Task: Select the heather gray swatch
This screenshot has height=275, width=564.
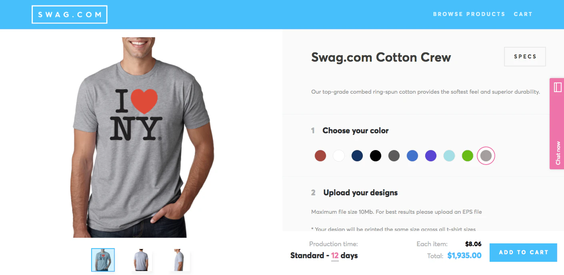Action: 486,156
